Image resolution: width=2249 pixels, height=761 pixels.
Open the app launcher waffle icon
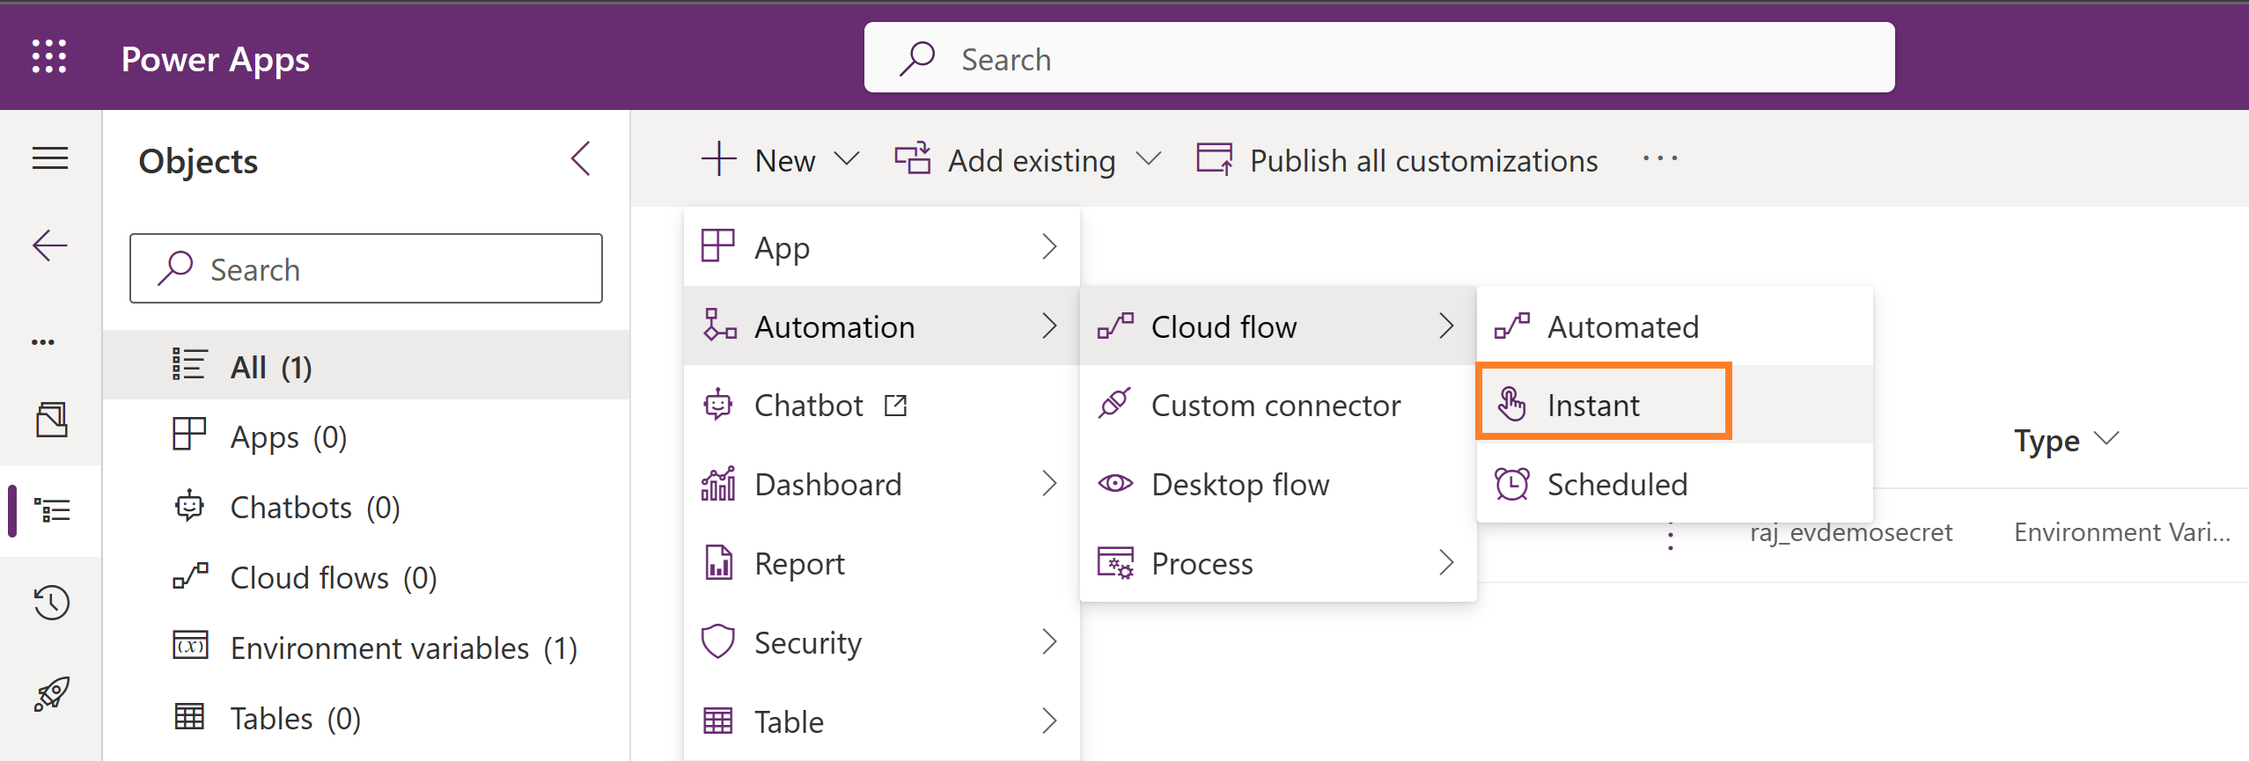(x=49, y=57)
